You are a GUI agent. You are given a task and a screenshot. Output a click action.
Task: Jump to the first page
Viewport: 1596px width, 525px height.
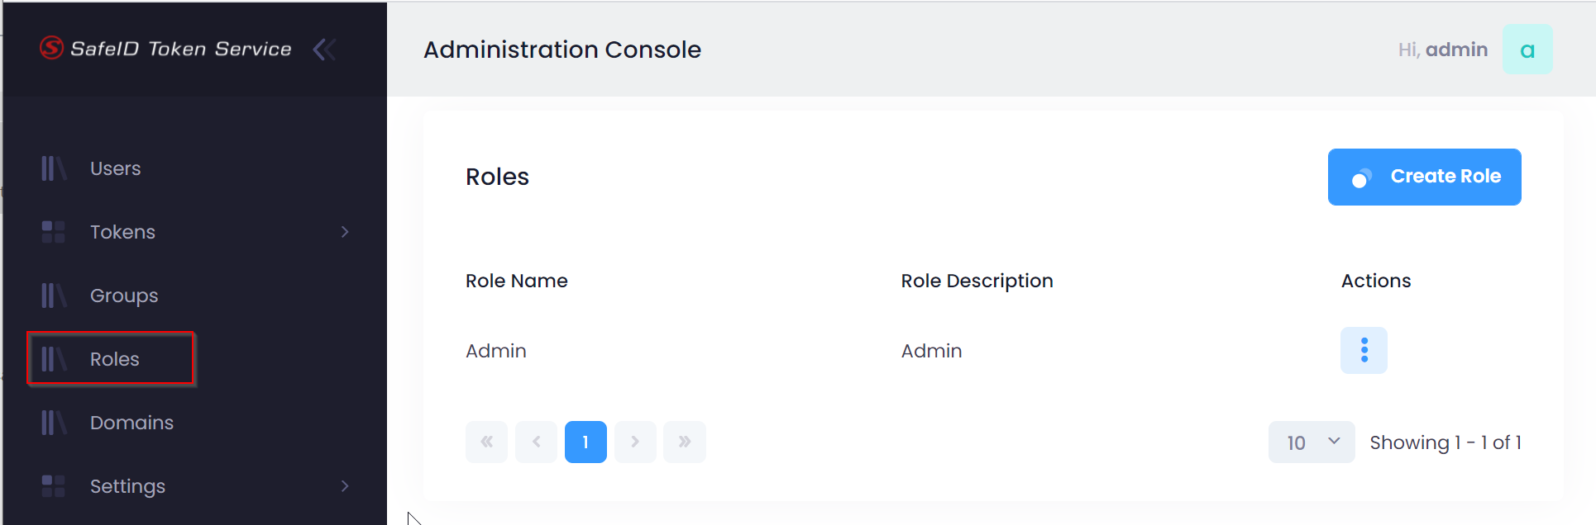point(487,442)
